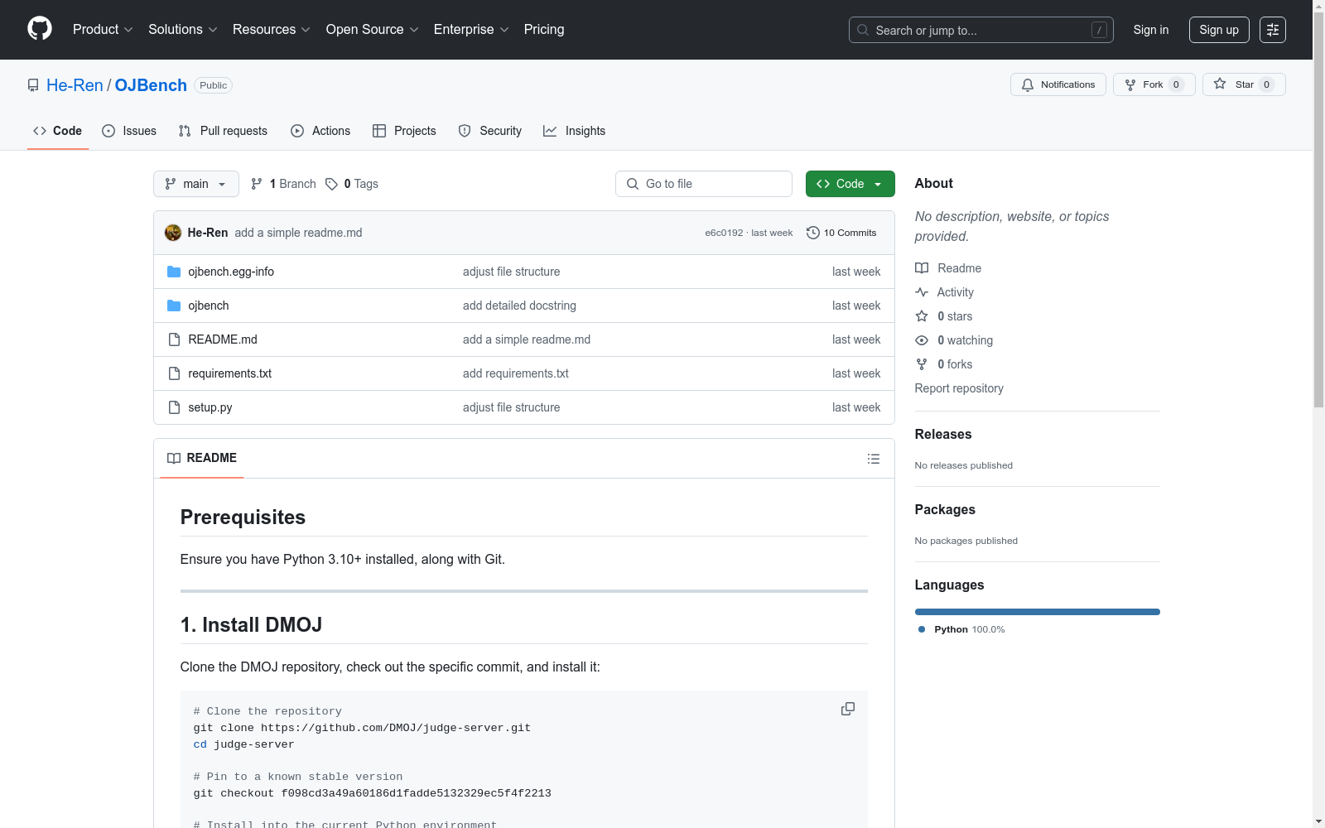The width and height of the screenshot is (1325, 828).
Task: Click the ojbench.egg-info folder icon
Action: [x=174, y=272]
